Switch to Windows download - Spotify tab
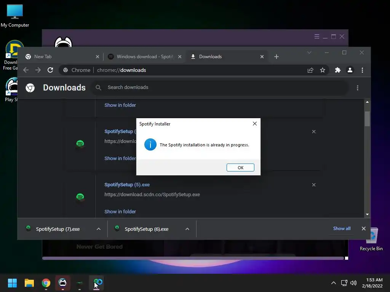The height and width of the screenshot is (292, 390). click(x=145, y=57)
